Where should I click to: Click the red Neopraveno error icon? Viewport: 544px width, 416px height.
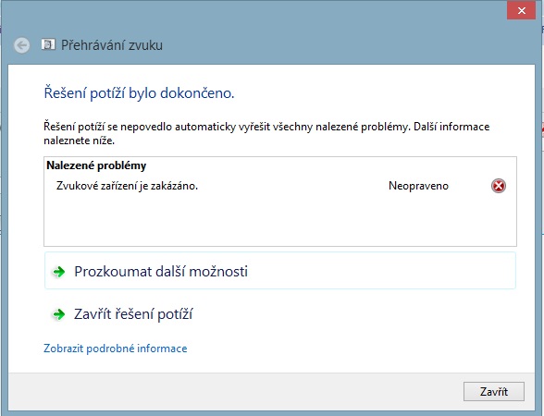[x=498, y=186]
